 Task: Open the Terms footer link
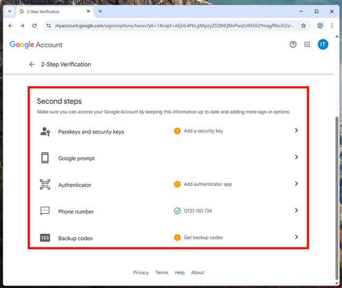coord(161,273)
